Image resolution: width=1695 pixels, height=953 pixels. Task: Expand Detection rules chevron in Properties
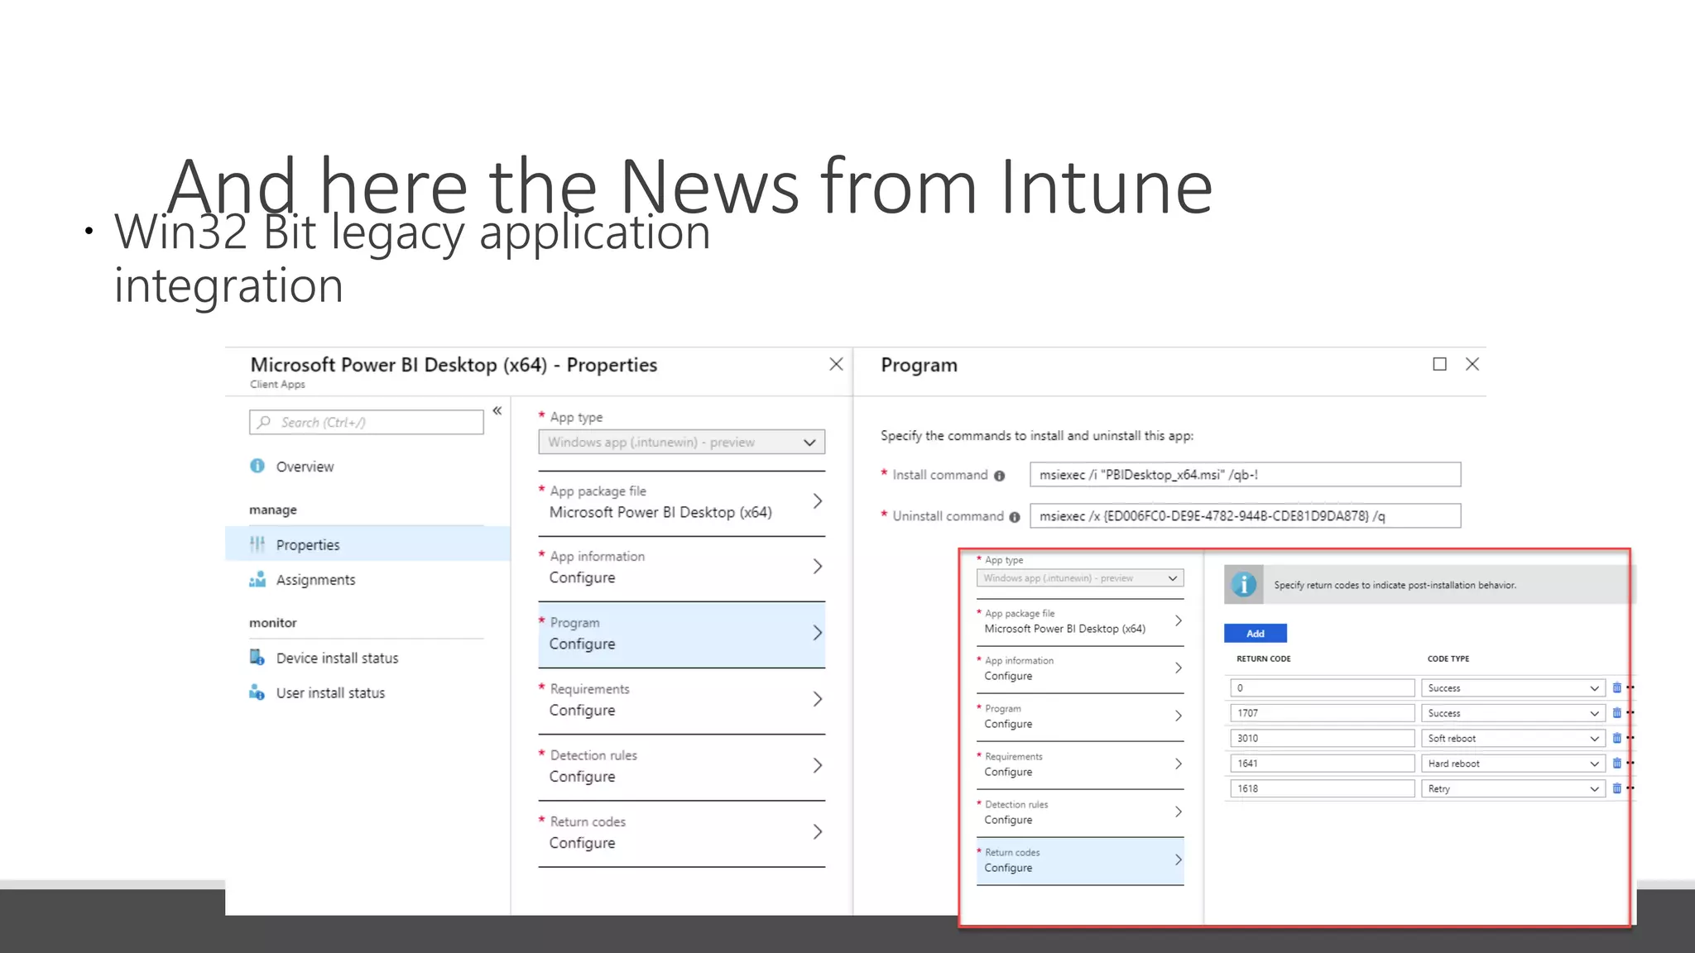tap(818, 765)
